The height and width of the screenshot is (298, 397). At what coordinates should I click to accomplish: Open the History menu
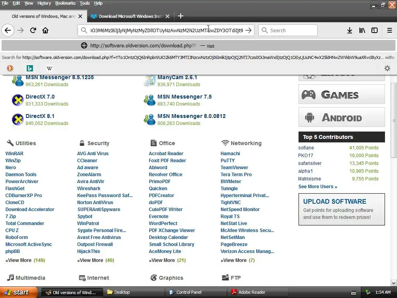[x=44, y=3]
